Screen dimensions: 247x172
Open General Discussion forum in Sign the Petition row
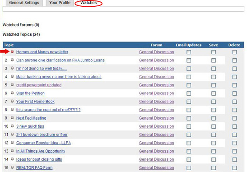tap(156, 93)
